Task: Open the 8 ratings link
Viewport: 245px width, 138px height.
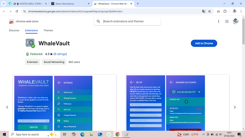Action: point(60,54)
